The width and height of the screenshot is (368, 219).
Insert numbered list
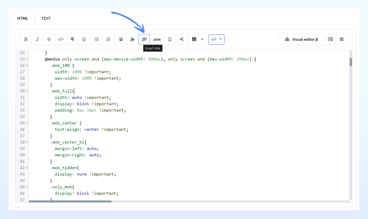pyautogui.click(x=108, y=39)
